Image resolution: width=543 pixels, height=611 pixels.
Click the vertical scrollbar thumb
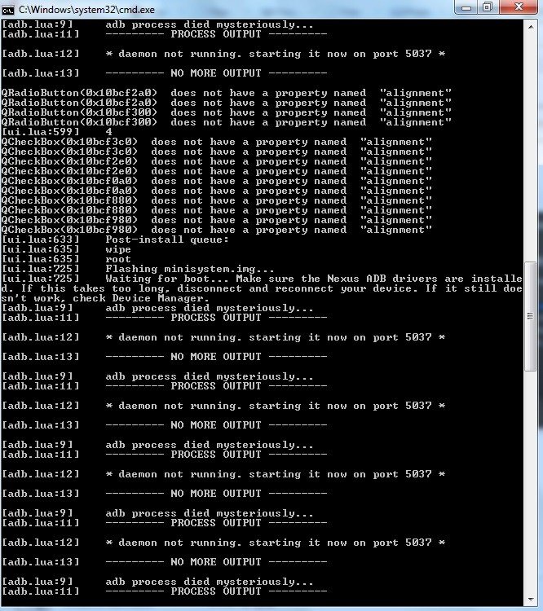point(531,316)
